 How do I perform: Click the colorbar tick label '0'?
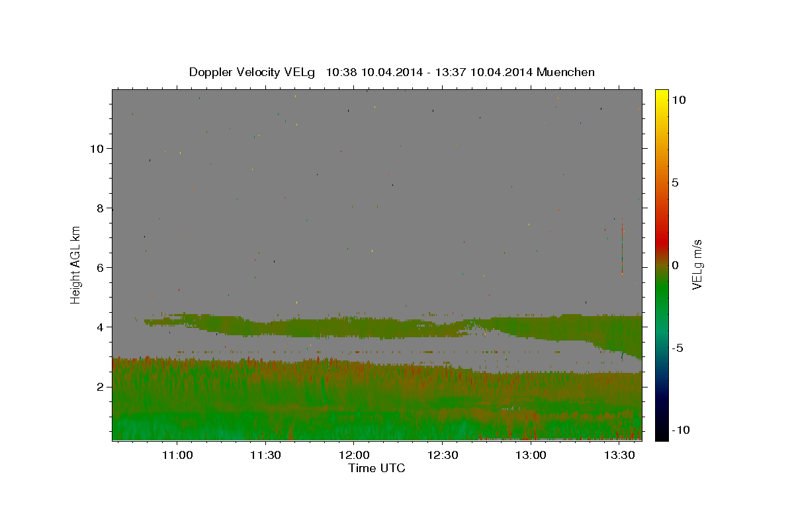coord(676,265)
